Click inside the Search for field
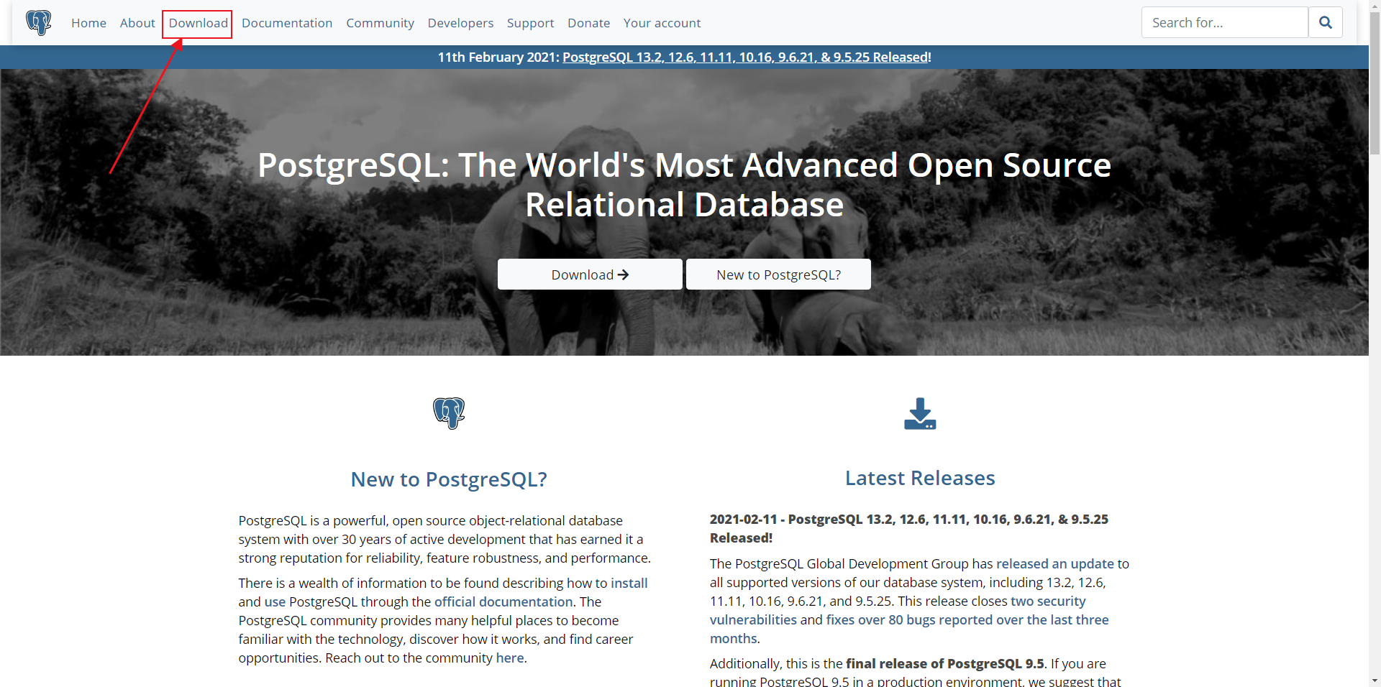Viewport: 1381px width, 687px height. tap(1223, 22)
